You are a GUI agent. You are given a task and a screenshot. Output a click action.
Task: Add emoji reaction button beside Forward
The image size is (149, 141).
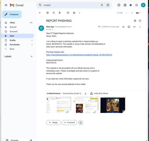[x=81, y=123]
